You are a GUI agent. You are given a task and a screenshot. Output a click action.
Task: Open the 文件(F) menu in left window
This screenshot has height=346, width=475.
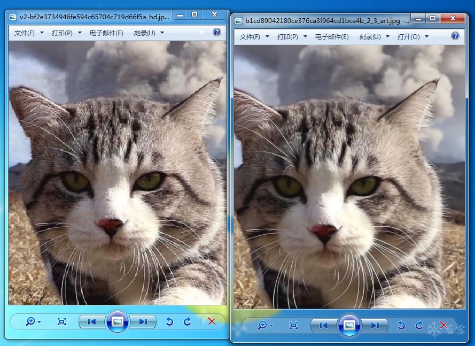click(24, 33)
